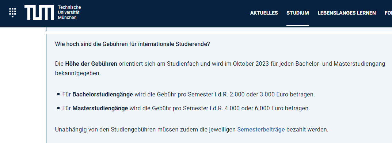
Task: Click the word bekanntgegeben
Action: (x=78, y=74)
